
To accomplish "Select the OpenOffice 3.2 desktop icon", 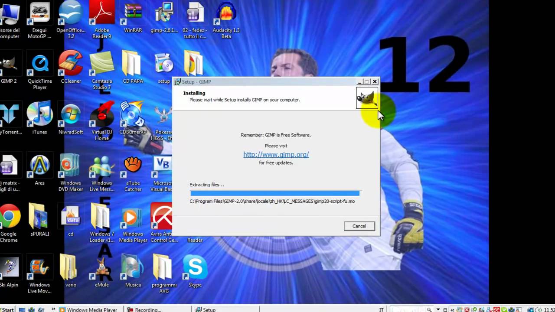I will 71,20.
